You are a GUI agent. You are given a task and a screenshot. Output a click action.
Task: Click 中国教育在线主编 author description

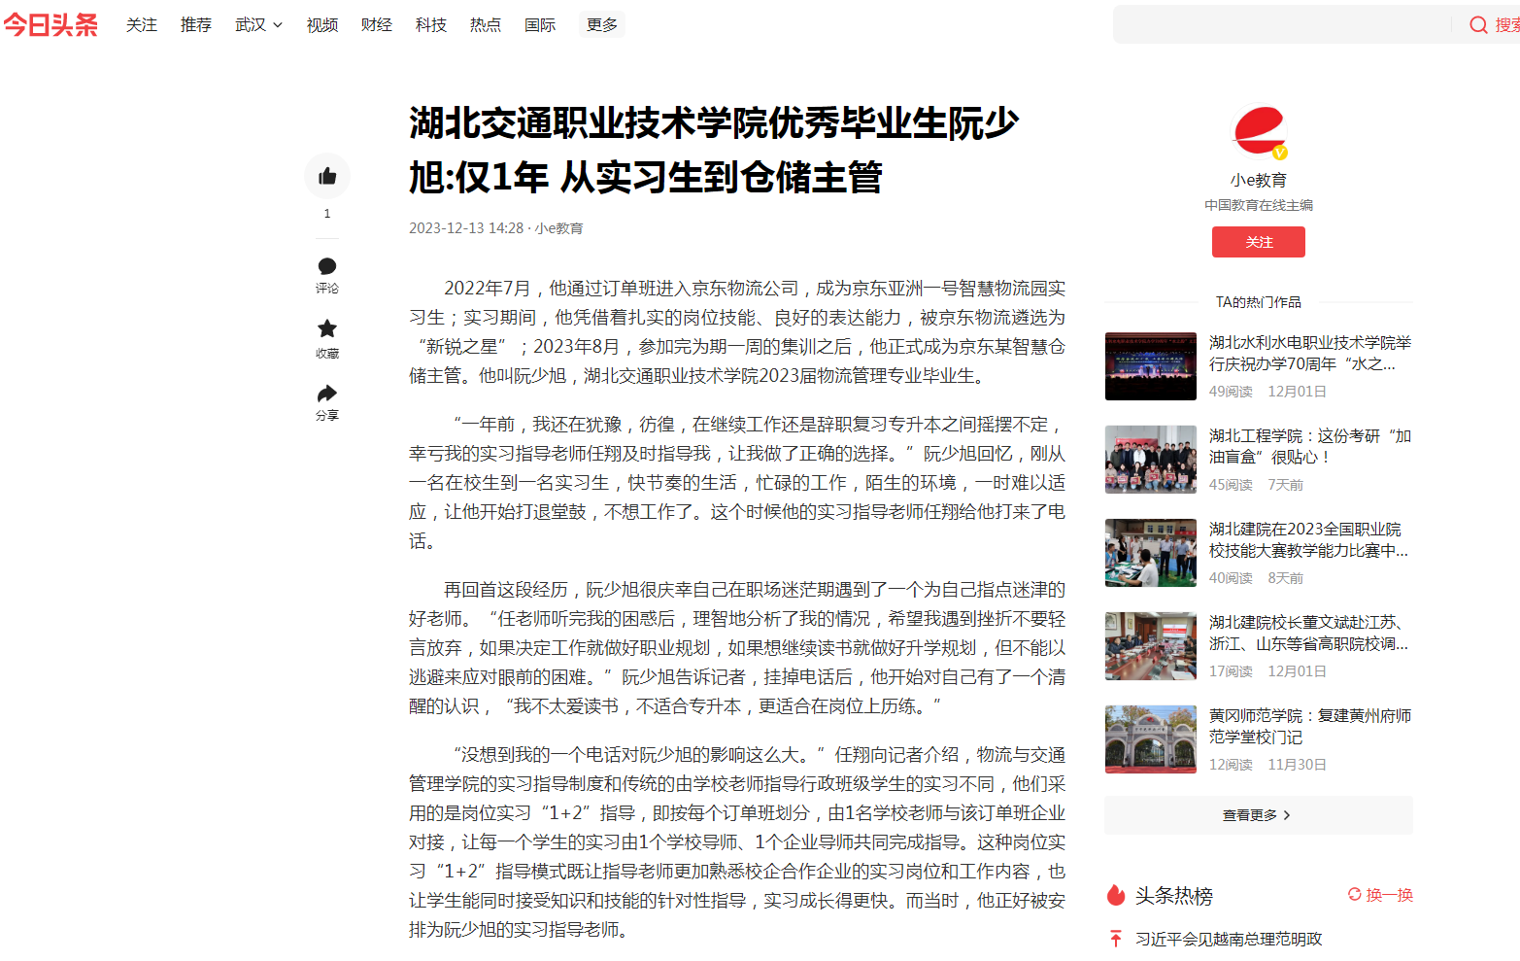1259,205
